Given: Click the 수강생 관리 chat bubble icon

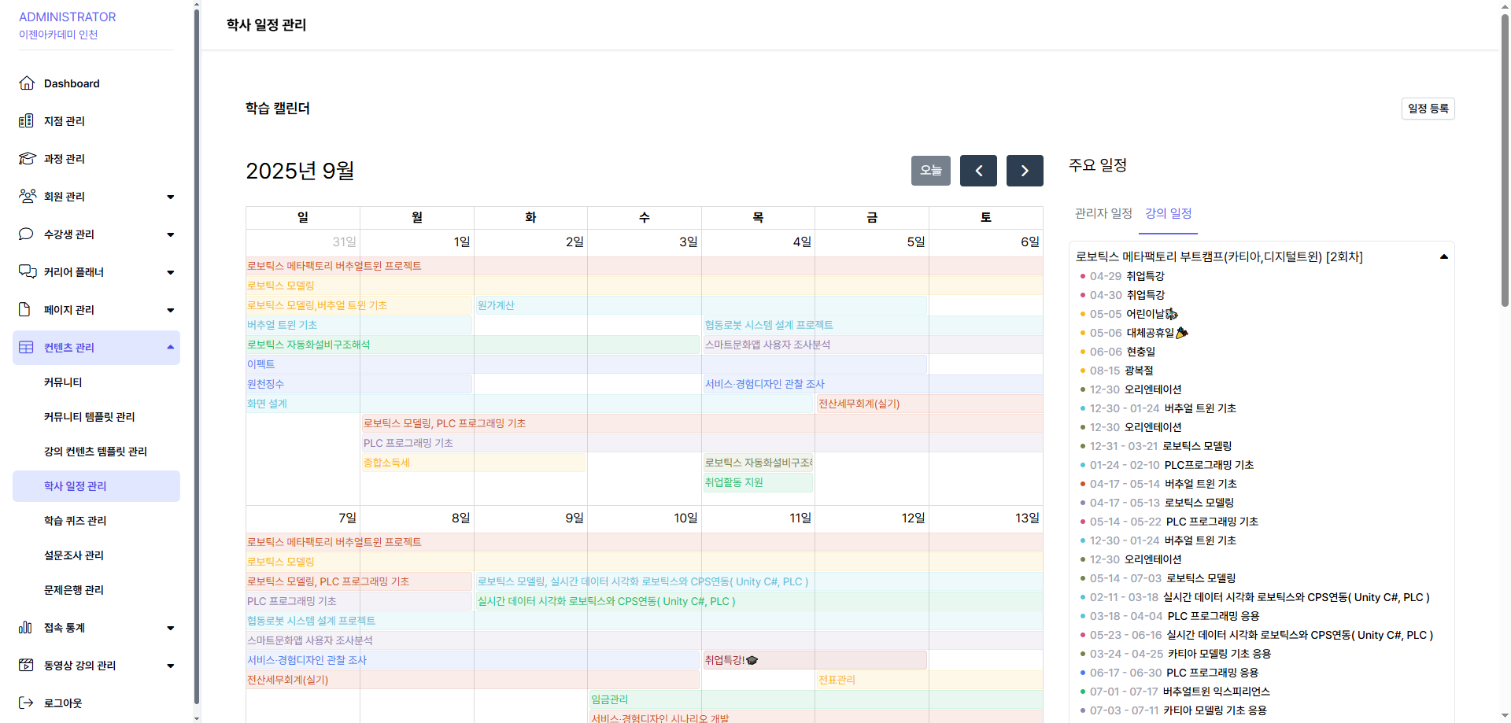Looking at the screenshot, I should (x=27, y=234).
